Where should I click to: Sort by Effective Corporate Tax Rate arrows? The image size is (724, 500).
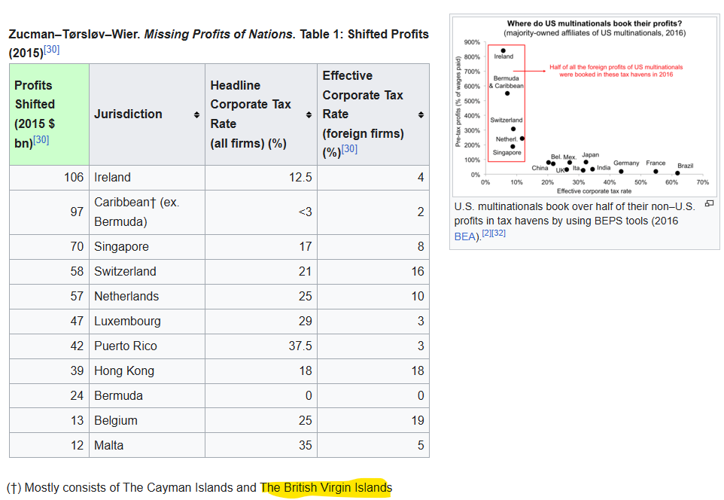(x=421, y=114)
